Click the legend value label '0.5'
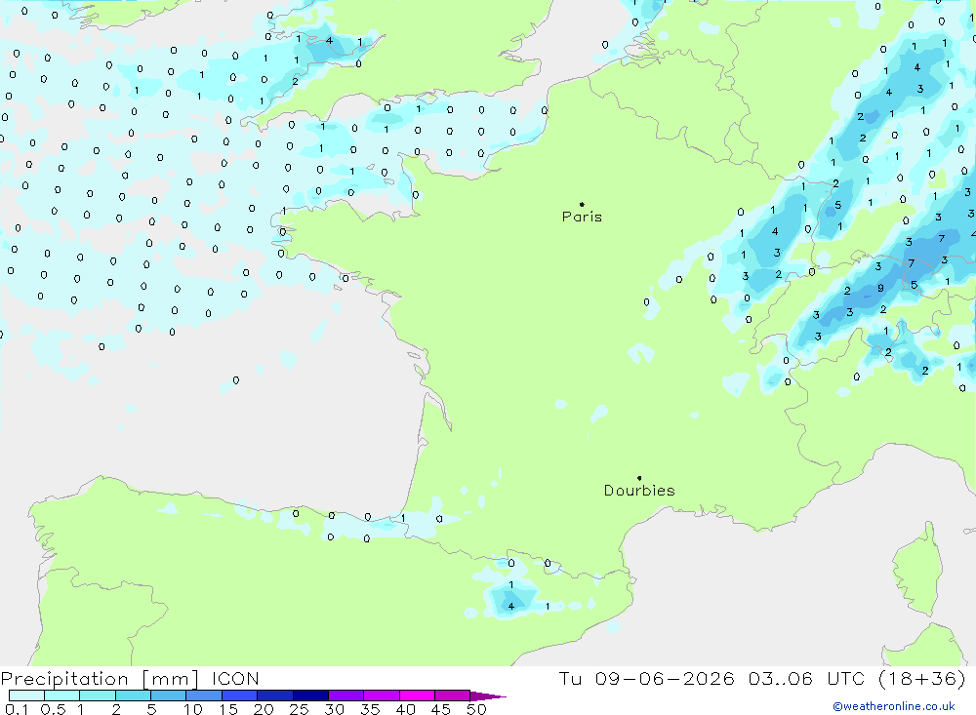The image size is (976, 715). pyautogui.click(x=53, y=709)
